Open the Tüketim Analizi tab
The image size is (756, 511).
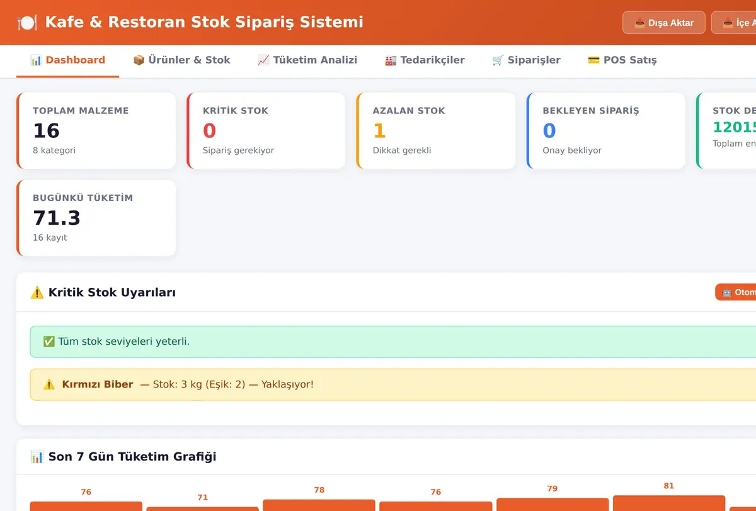pyautogui.click(x=307, y=60)
